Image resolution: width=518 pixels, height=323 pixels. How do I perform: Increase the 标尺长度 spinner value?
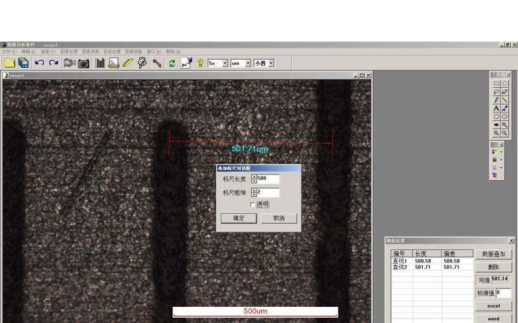[x=254, y=177]
